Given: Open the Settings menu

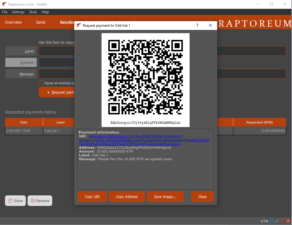Looking at the screenshot, I should (18, 12).
